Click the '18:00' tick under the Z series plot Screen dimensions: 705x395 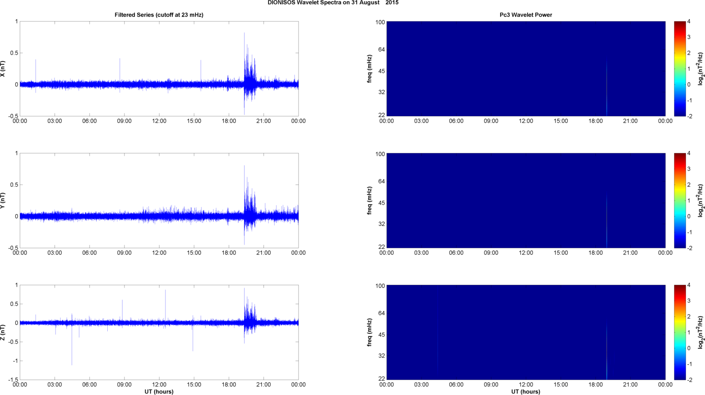pos(229,385)
